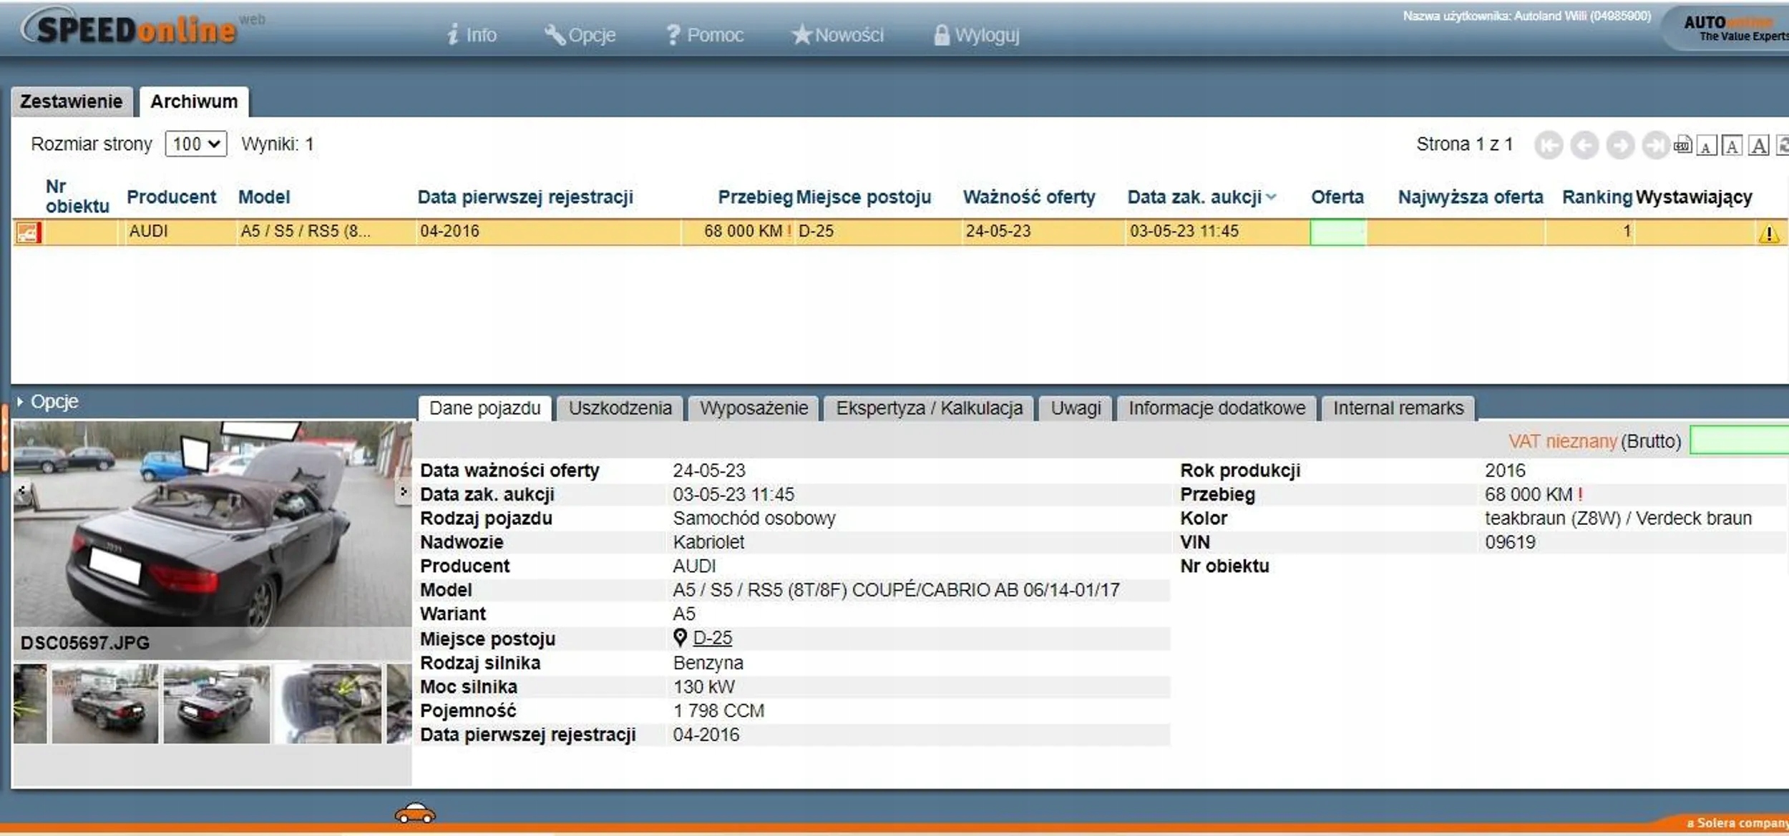This screenshot has width=1789, height=836.
Task: Sort by Data zak. aukcji column
Action: (x=1194, y=197)
